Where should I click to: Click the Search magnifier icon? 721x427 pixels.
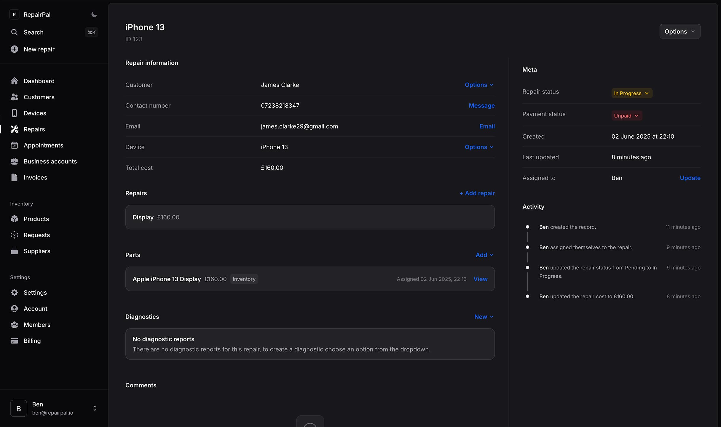[14, 32]
